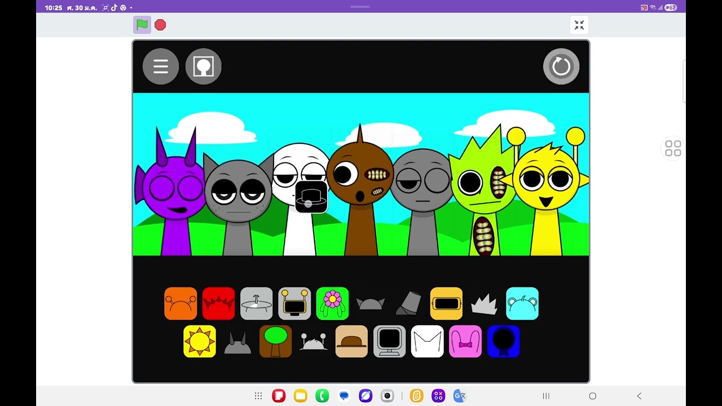The image size is (722, 406).
Task: Pick the tan icon with brown hat
Action: 351,341
